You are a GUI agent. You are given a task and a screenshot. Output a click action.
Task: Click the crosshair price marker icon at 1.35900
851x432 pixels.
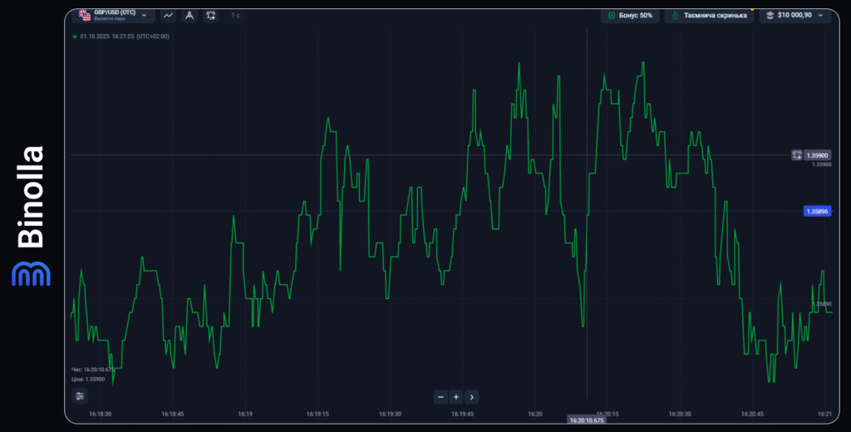pos(796,155)
